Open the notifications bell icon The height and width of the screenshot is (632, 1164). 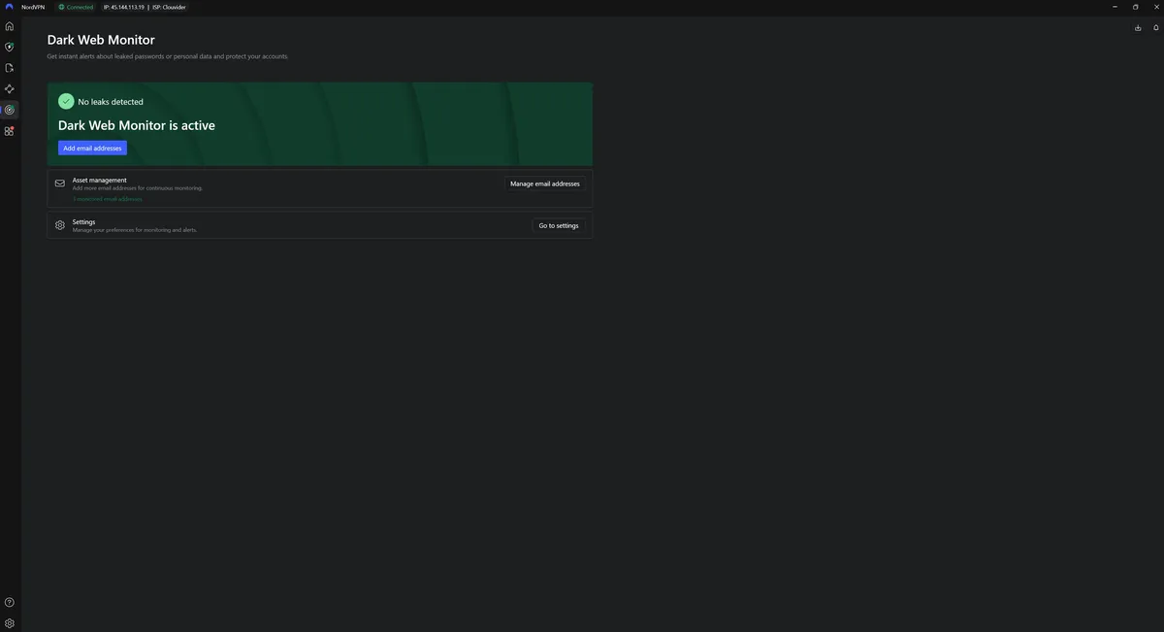pos(1155,28)
